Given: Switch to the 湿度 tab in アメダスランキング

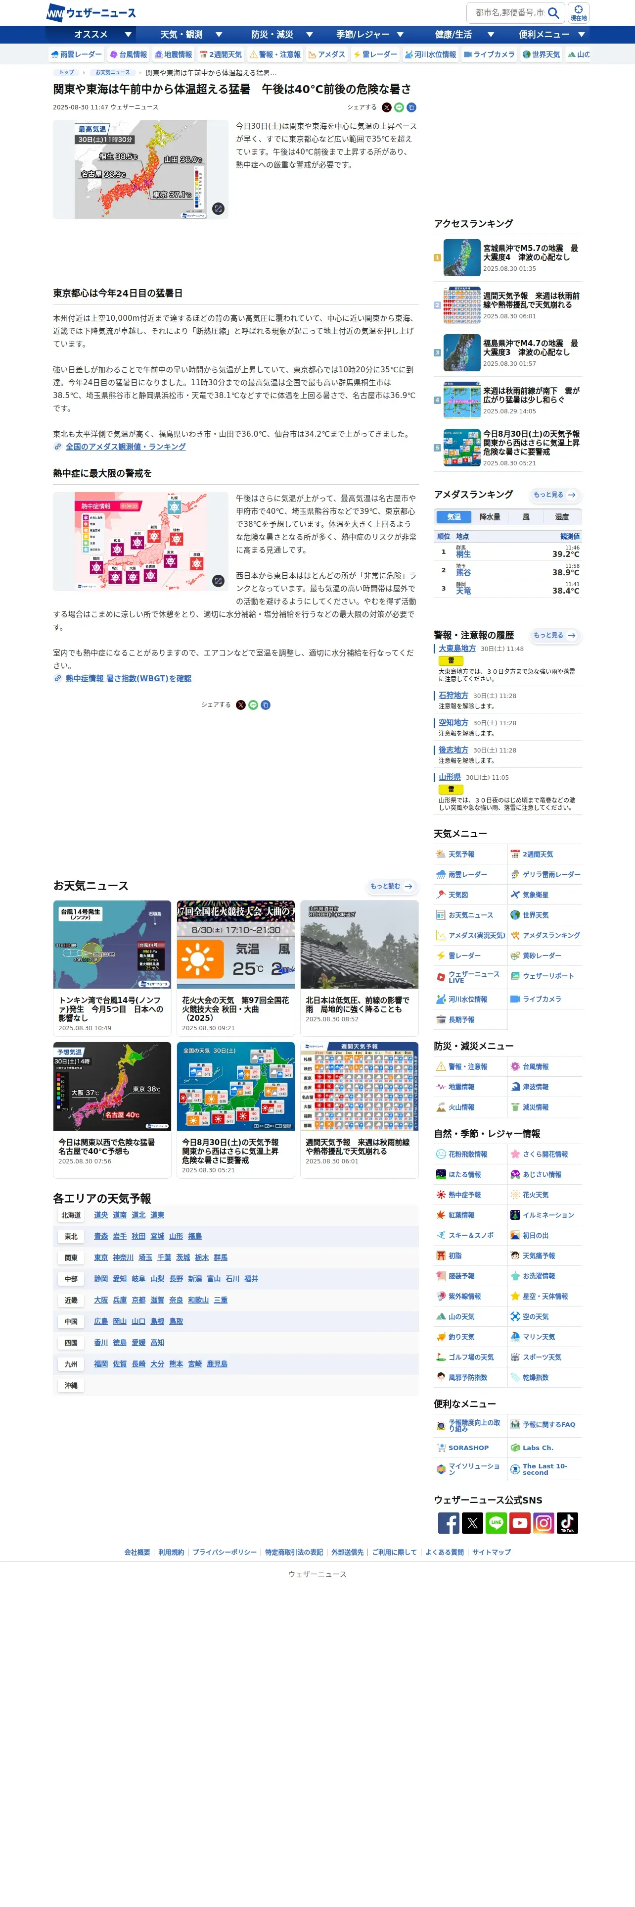Looking at the screenshot, I should 563,517.
